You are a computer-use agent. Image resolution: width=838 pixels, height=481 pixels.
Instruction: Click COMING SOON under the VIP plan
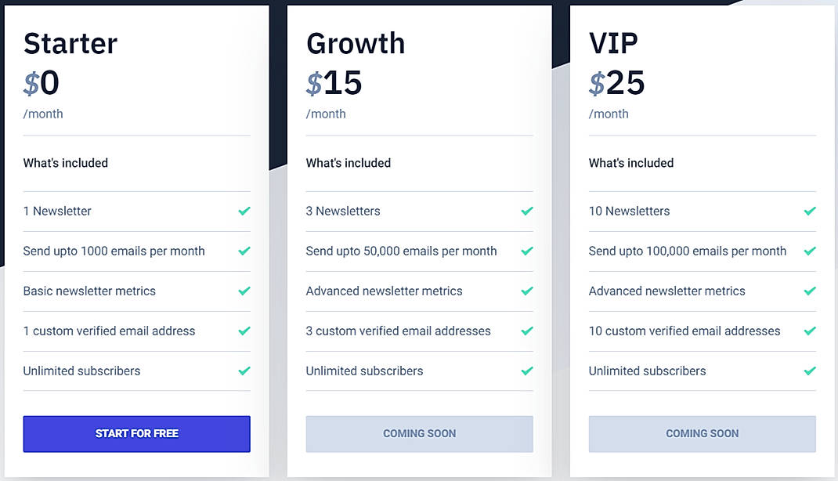[702, 433]
